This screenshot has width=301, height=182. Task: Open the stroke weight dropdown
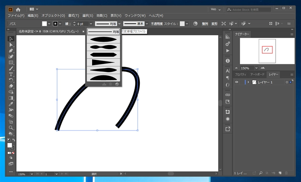(91, 24)
